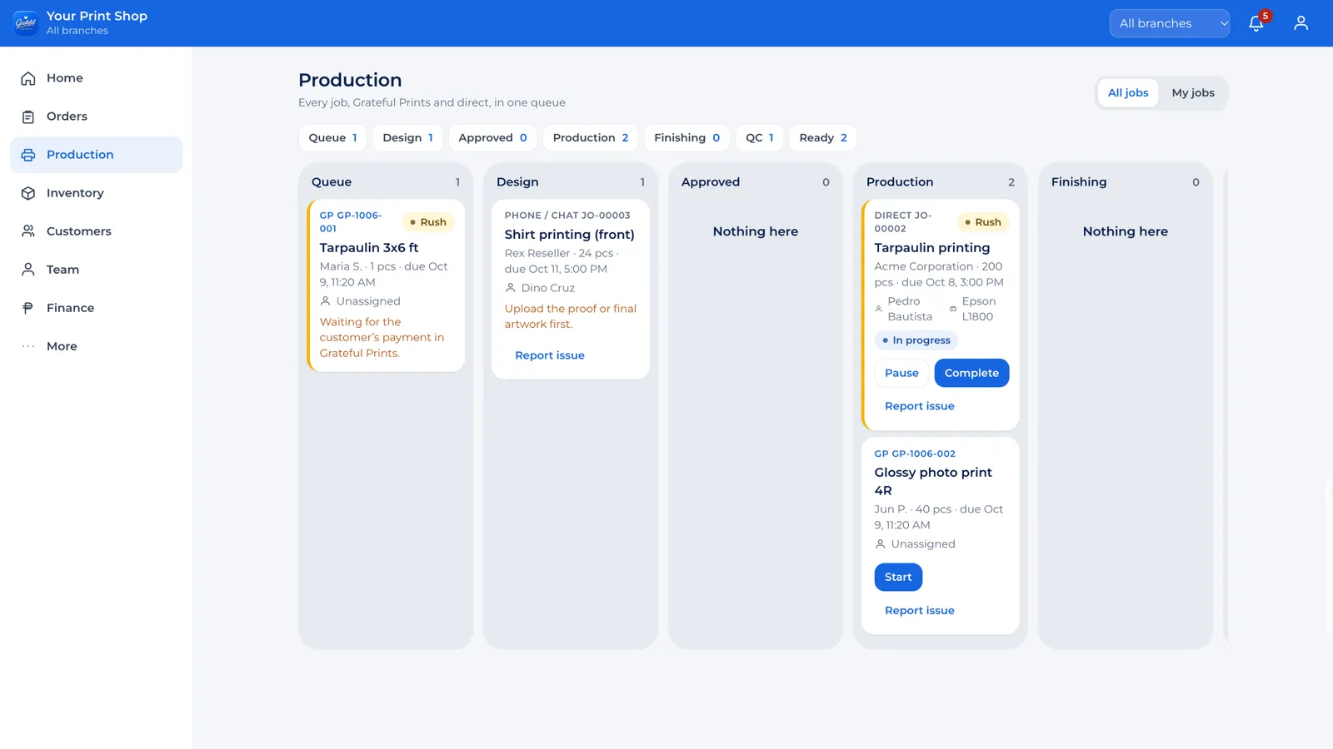Viewport: 1333px width, 749px height.
Task: Click the Team person icon
Action: tap(28, 270)
